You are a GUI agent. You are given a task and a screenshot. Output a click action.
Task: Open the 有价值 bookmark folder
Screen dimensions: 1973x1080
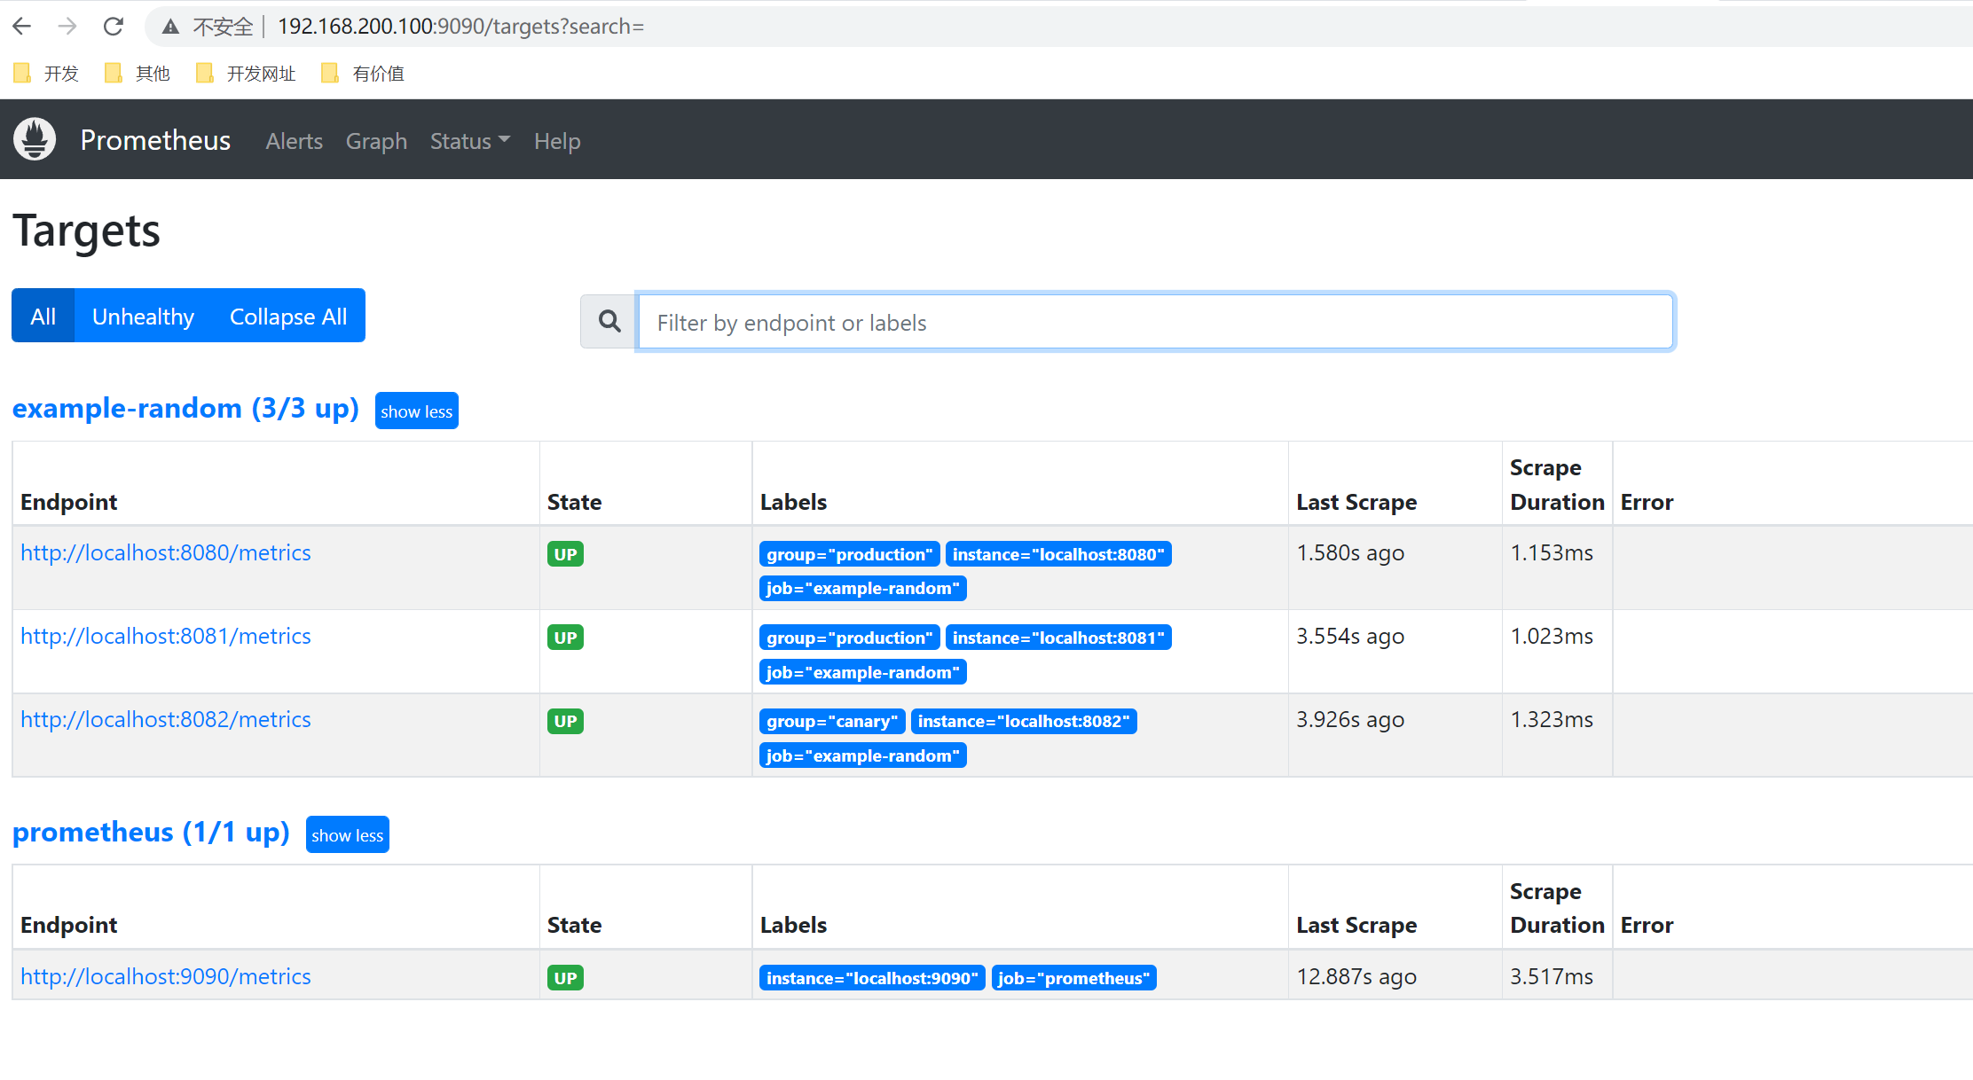[363, 74]
